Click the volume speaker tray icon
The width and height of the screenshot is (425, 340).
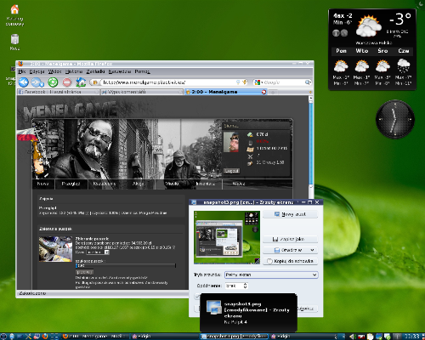(x=352, y=337)
